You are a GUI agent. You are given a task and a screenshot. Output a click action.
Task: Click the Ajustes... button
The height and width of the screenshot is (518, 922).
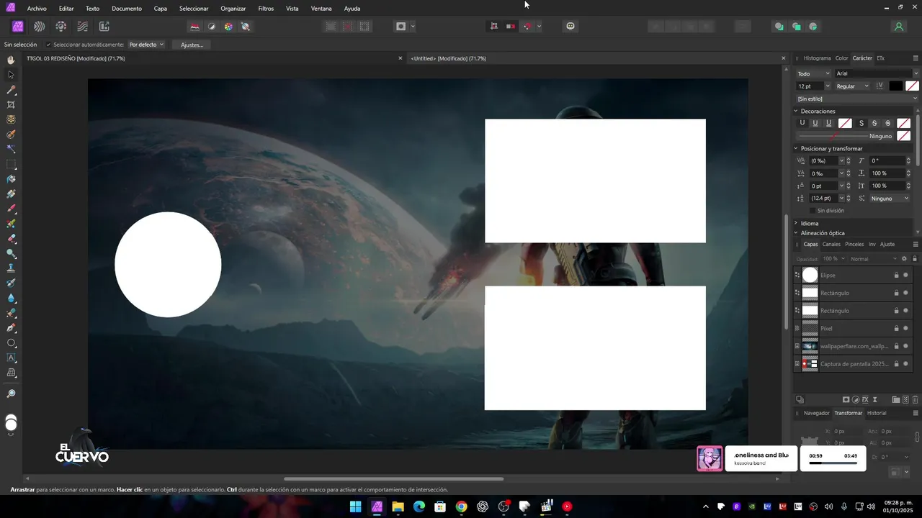(192, 45)
